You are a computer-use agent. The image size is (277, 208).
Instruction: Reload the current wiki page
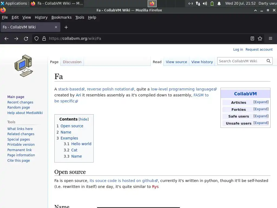click(26, 38)
